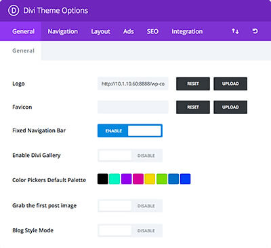Pick the black palette color swatch
The height and width of the screenshot is (248, 271).
[x=103, y=179]
